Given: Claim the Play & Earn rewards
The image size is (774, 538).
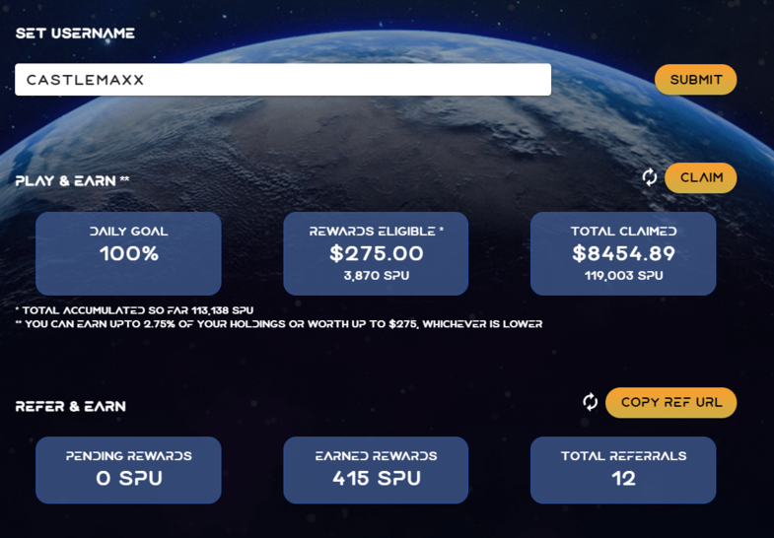Looking at the screenshot, I should point(701,177).
